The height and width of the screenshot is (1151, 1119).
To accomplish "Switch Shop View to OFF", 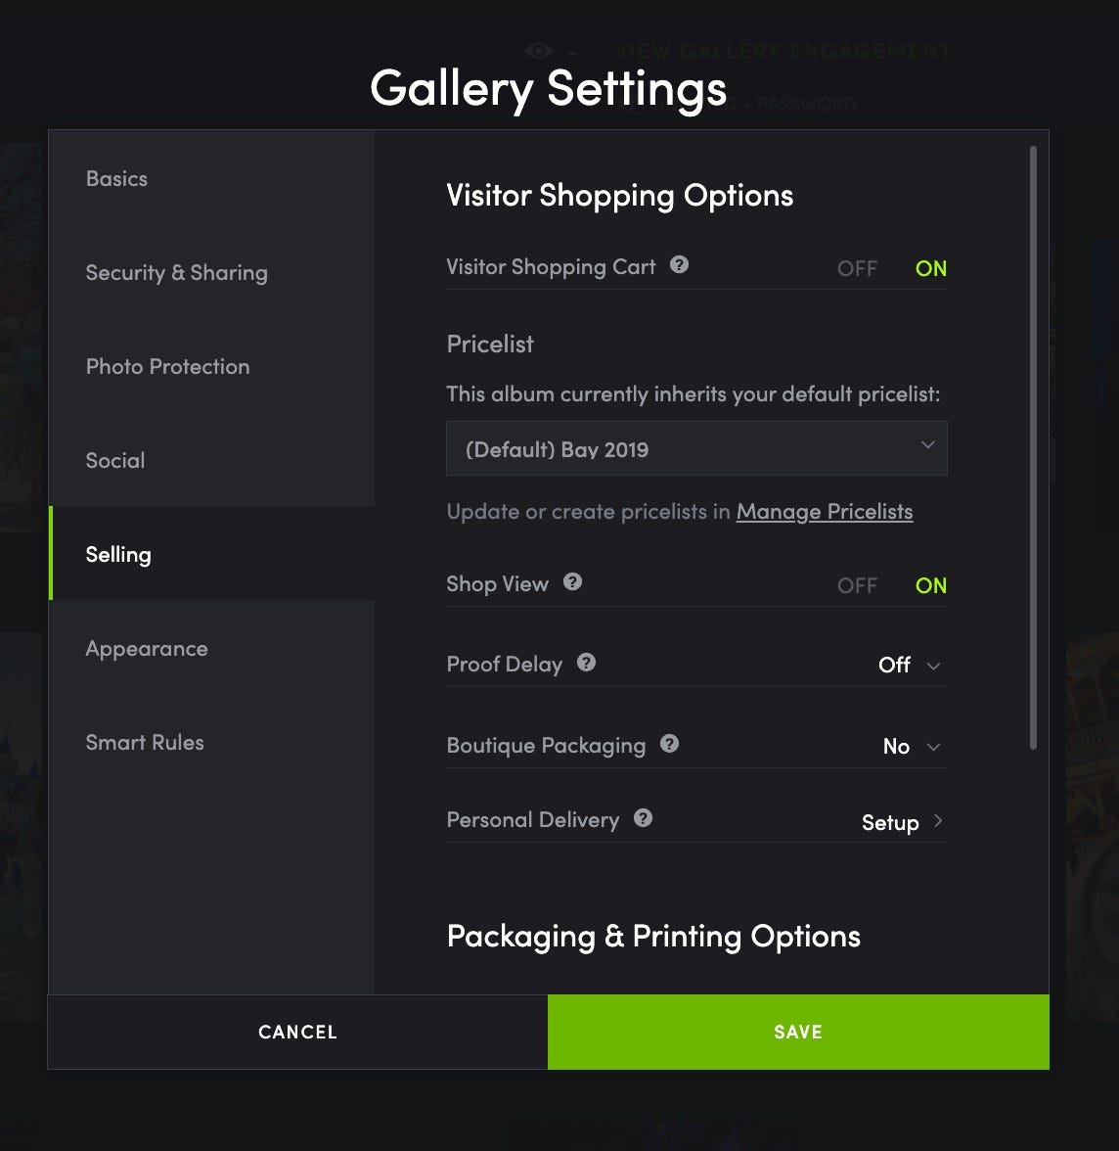I will click(x=857, y=585).
